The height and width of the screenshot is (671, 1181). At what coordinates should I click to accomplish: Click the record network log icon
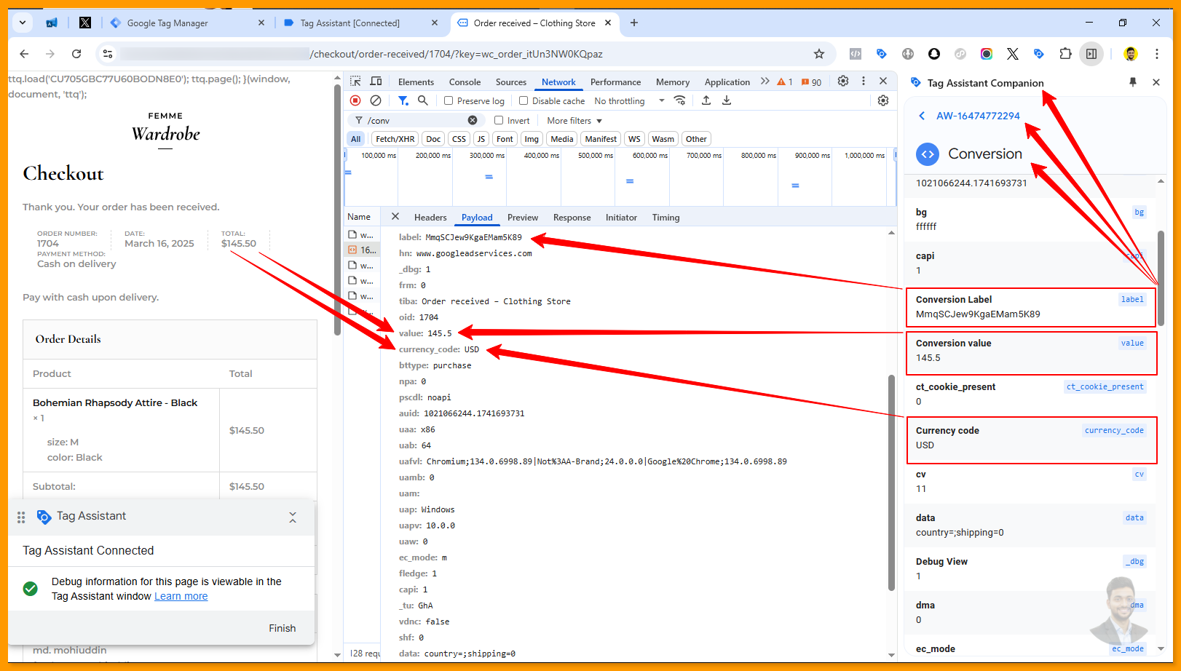point(355,100)
